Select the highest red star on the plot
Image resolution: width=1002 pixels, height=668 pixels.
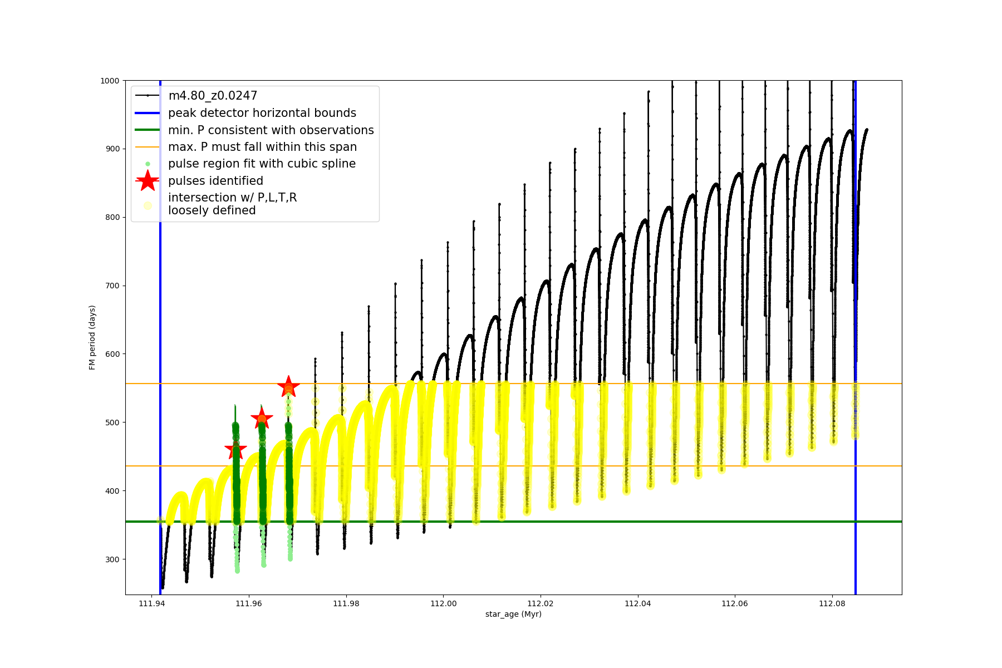[x=288, y=386]
